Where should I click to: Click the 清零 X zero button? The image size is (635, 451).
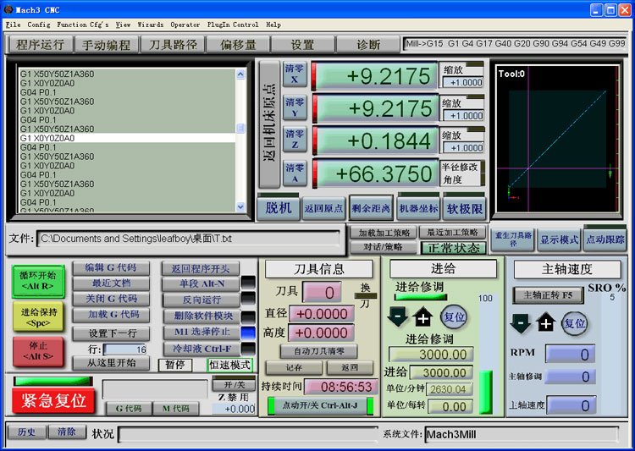(x=295, y=74)
